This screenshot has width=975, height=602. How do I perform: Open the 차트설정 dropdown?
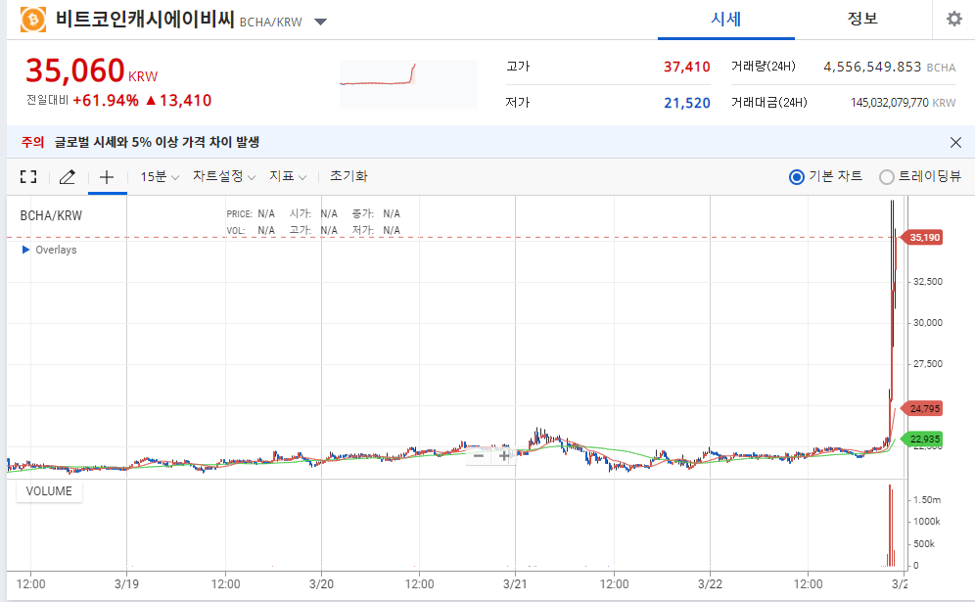tap(224, 176)
